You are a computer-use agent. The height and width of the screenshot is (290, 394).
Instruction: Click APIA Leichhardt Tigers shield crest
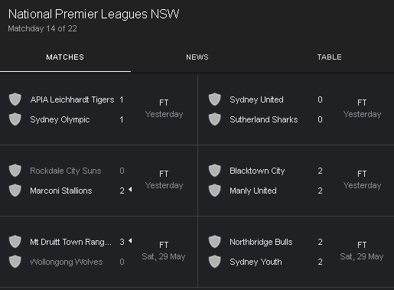[15, 99]
